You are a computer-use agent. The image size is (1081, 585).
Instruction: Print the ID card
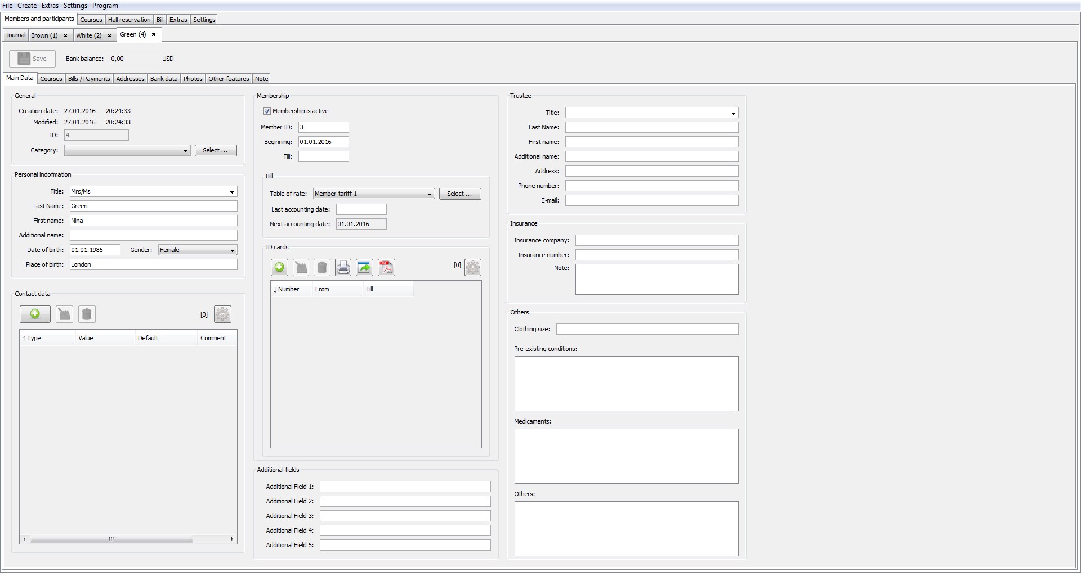pyautogui.click(x=343, y=267)
